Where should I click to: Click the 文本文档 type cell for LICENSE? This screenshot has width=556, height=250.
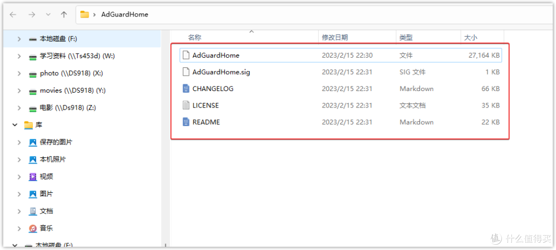coord(413,105)
